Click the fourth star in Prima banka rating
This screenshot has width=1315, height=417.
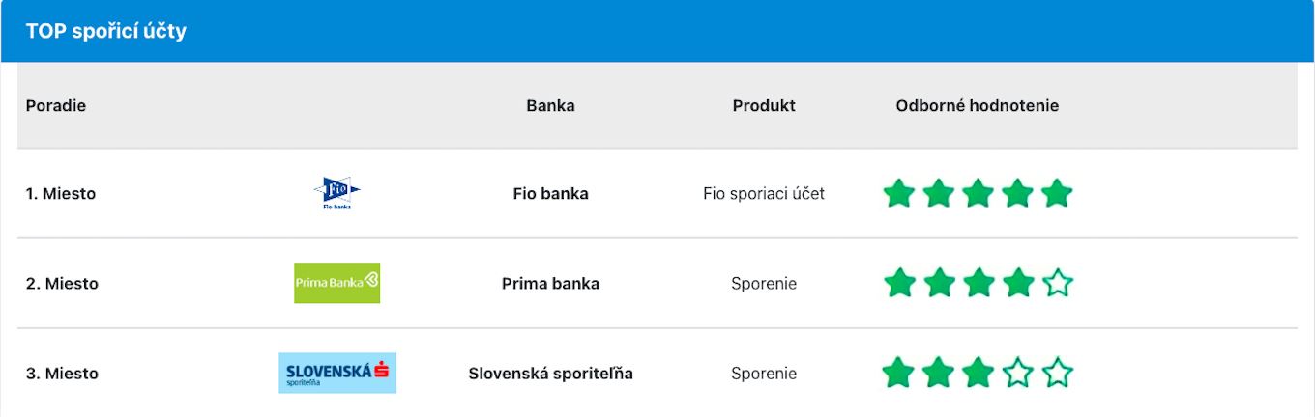(1018, 283)
